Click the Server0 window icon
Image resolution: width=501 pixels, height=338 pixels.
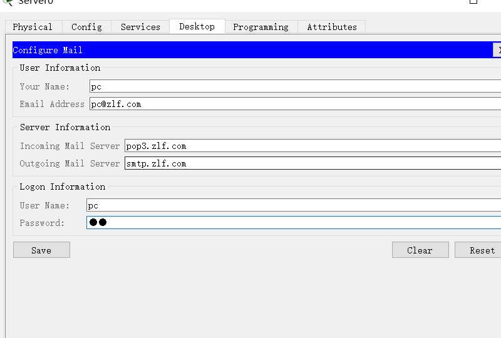click(x=8, y=3)
